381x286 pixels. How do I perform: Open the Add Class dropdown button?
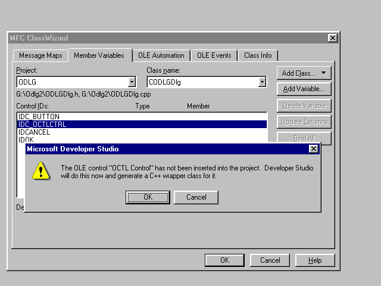point(304,73)
